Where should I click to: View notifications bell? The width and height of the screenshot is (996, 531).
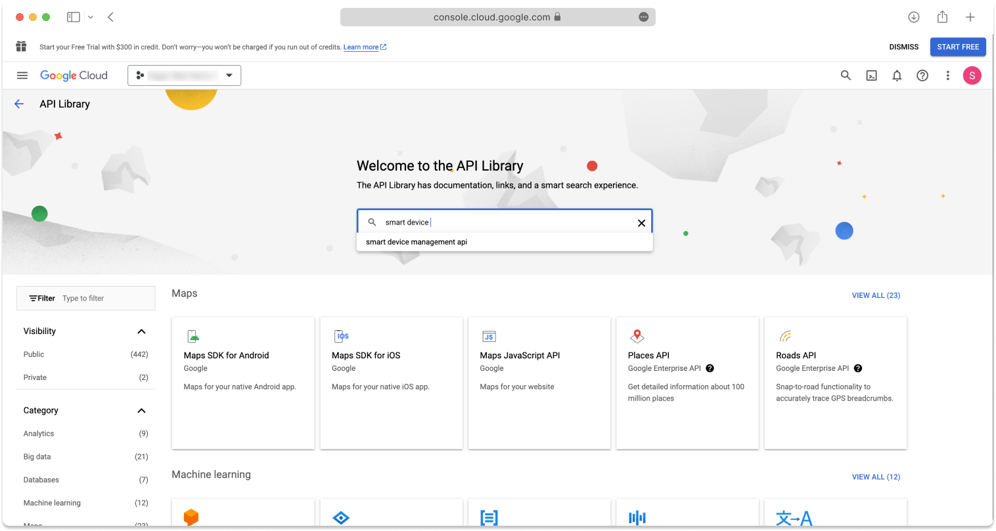tap(897, 75)
